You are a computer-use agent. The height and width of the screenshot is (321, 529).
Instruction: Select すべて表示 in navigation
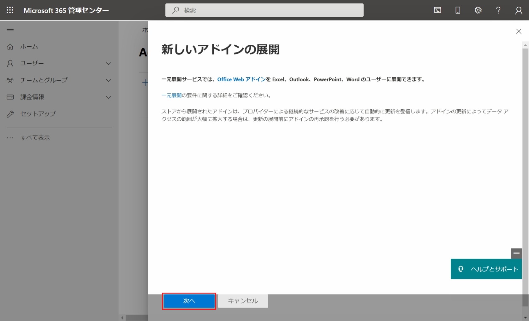(x=35, y=137)
